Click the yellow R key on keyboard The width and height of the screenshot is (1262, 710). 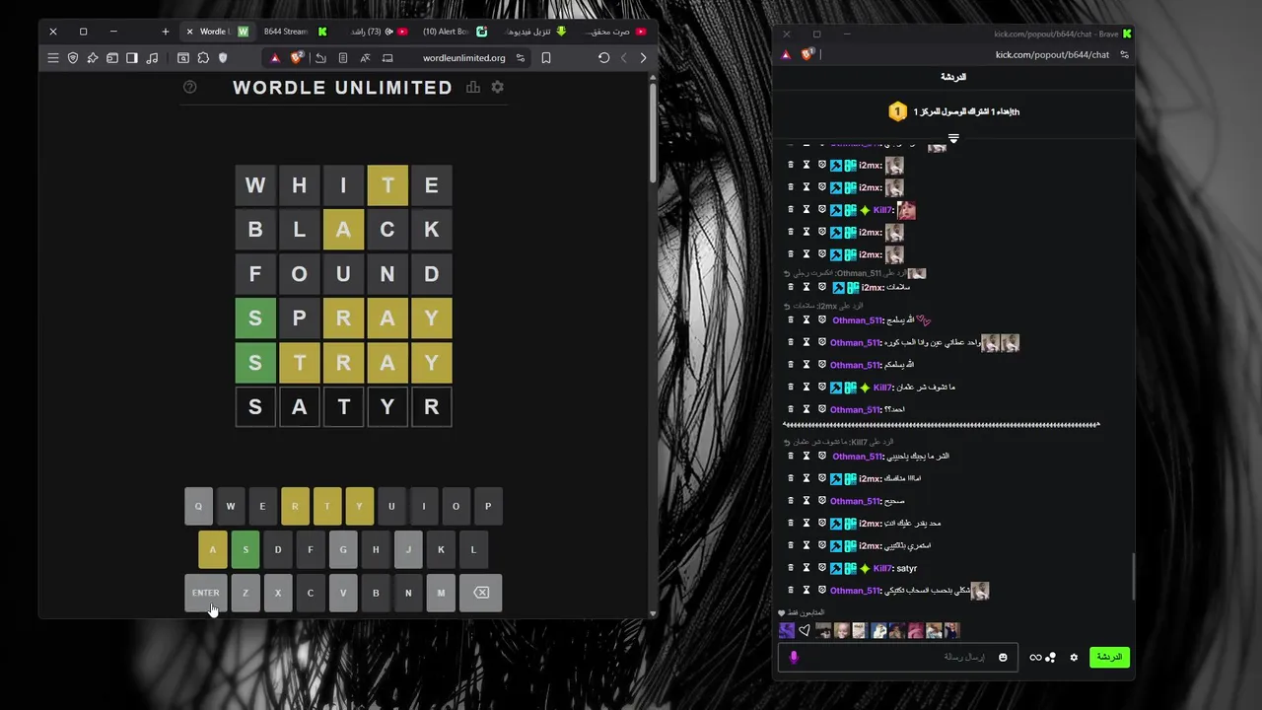[295, 506]
